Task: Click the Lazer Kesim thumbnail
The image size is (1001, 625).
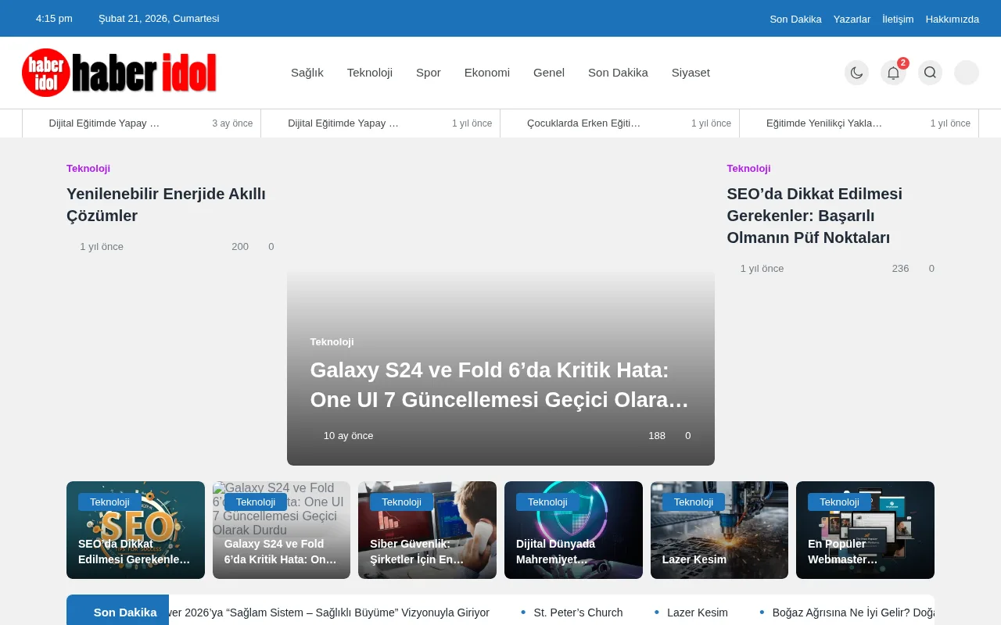Action: pos(719,530)
